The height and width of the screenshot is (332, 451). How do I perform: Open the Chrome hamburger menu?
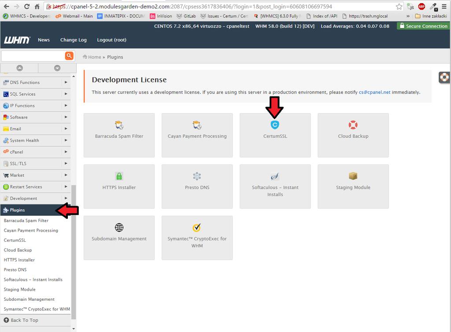444,6
